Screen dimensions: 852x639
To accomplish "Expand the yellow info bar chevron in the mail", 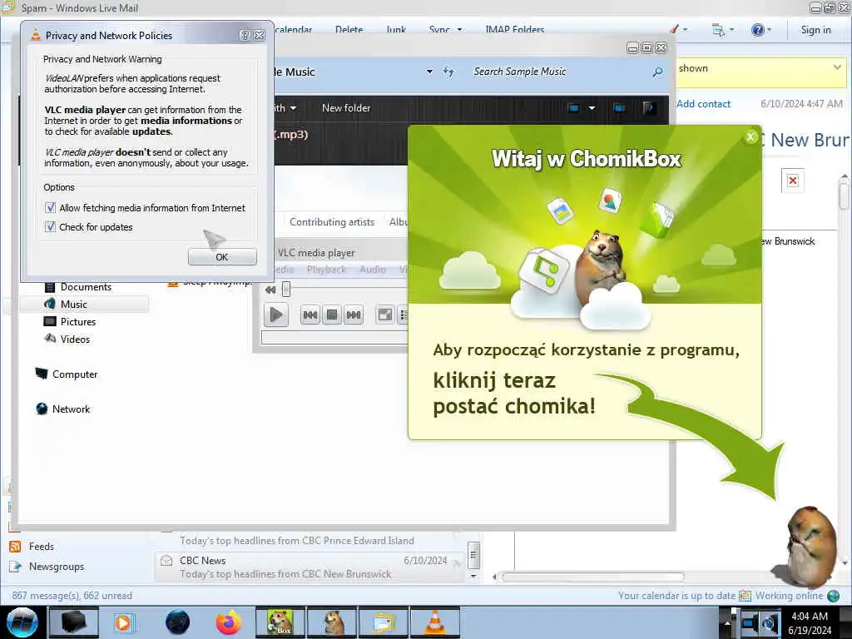I will [837, 67].
